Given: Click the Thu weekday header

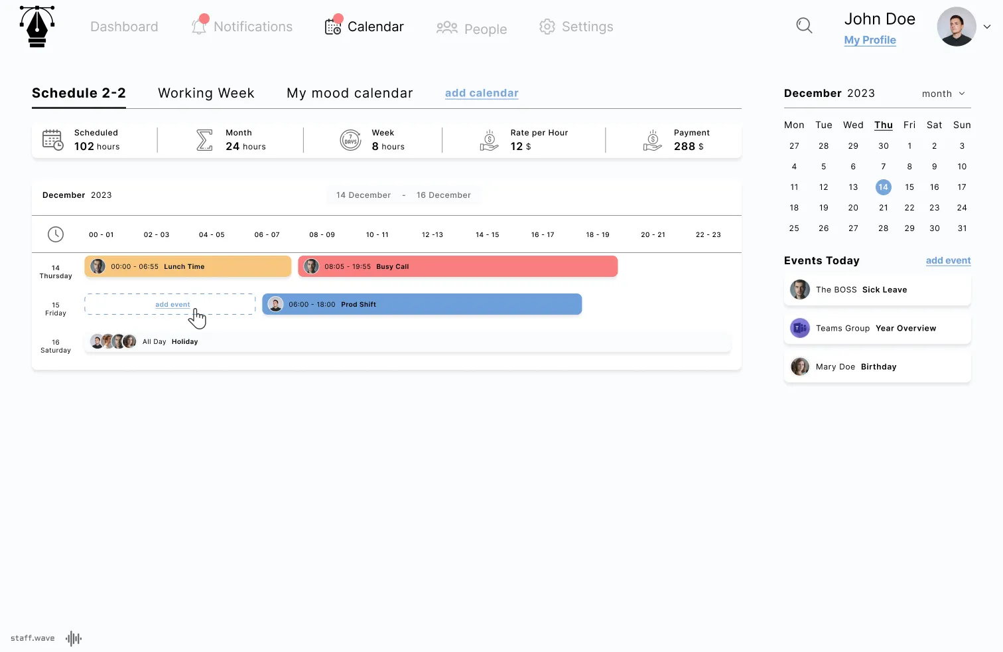Looking at the screenshot, I should (x=883, y=125).
